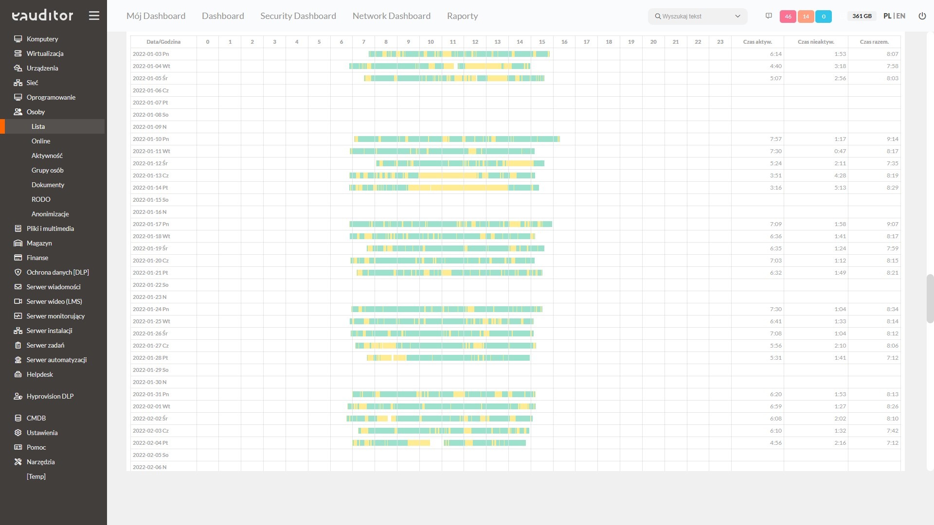Click the Serwer automatyzacji robot icon
Screen dimensions: 934x525
click(x=18, y=360)
